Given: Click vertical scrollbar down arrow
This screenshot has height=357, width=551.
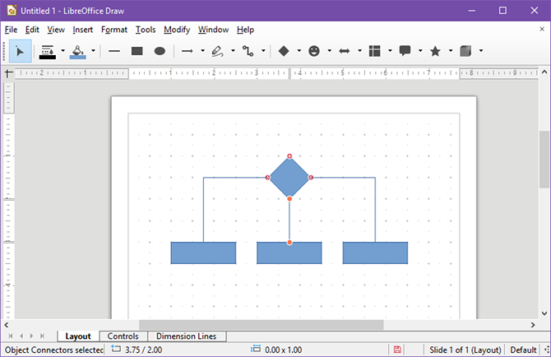Looking at the screenshot, I should [544, 313].
